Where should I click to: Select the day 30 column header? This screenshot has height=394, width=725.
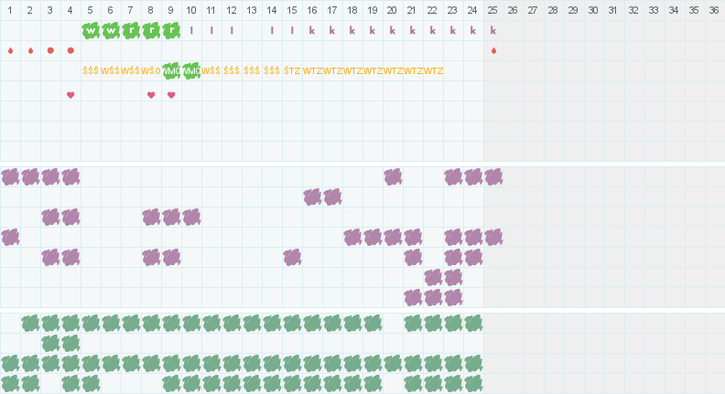pyautogui.click(x=593, y=10)
